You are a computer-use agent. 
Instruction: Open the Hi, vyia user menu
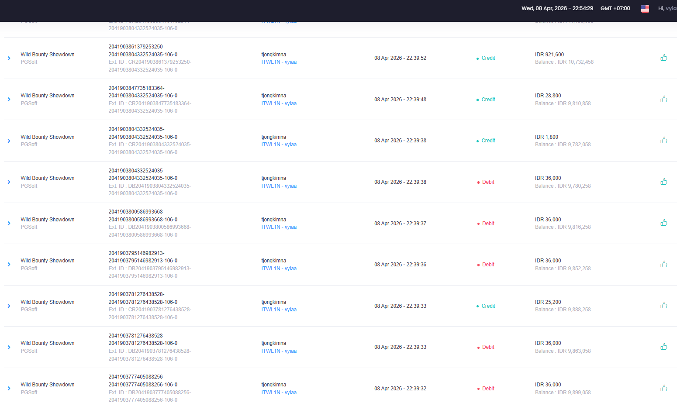pyautogui.click(x=667, y=8)
